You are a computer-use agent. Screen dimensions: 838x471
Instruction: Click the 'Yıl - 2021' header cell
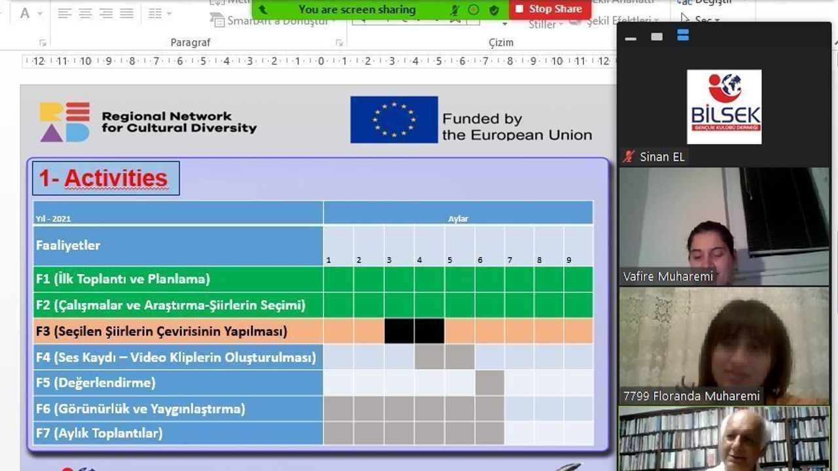click(x=178, y=213)
